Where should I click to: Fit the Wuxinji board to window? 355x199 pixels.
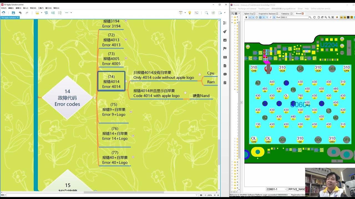(333, 17)
